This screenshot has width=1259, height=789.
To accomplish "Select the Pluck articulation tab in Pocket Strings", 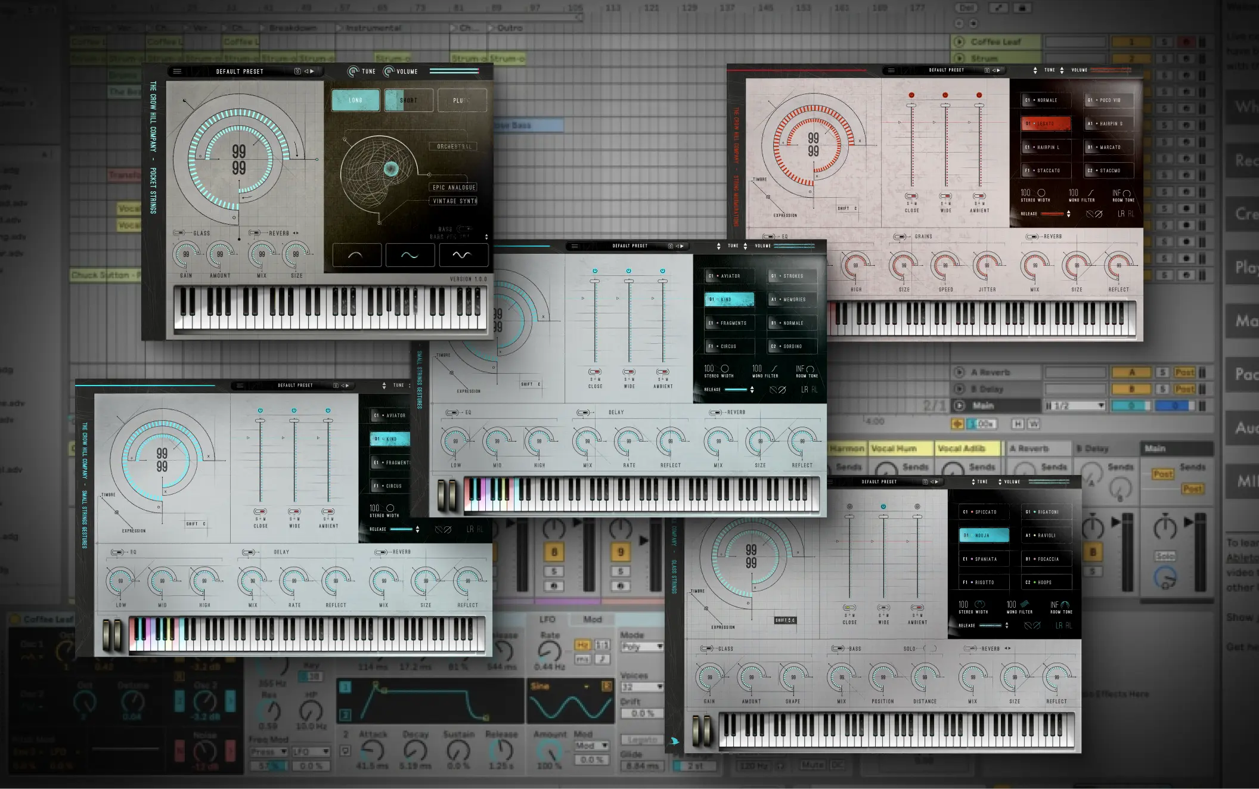I will (x=461, y=100).
